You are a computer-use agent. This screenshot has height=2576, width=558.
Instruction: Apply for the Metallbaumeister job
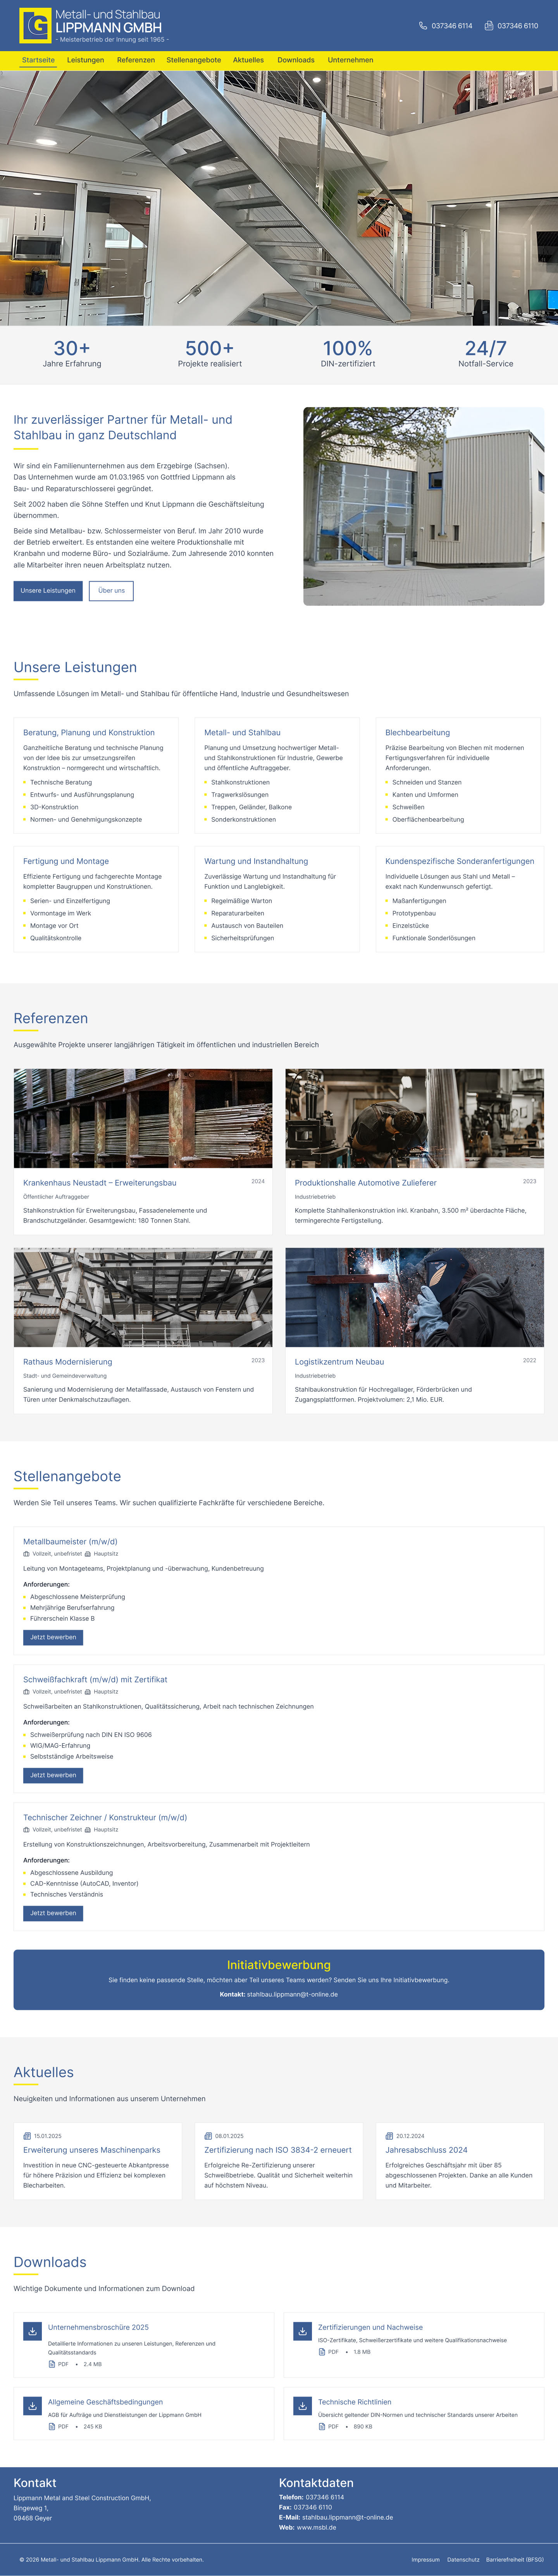[53, 1637]
